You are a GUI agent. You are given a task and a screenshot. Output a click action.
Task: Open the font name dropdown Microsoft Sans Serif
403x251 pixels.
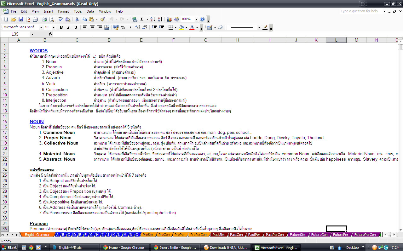pos(22,27)
